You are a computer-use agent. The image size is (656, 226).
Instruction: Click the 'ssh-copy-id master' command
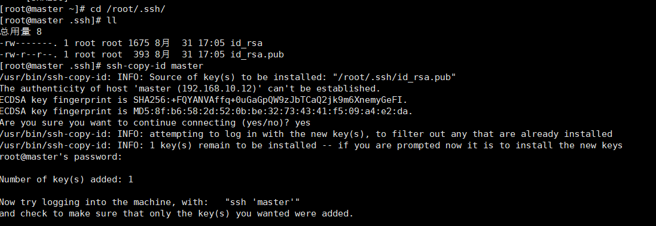155,66
